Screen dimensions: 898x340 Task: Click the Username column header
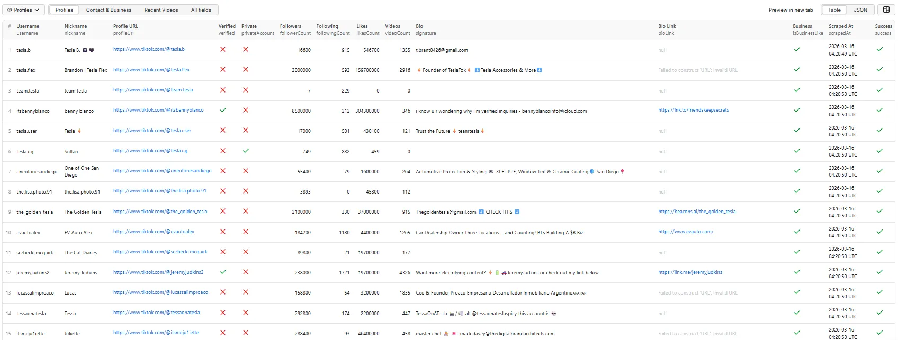pos(28,26)
